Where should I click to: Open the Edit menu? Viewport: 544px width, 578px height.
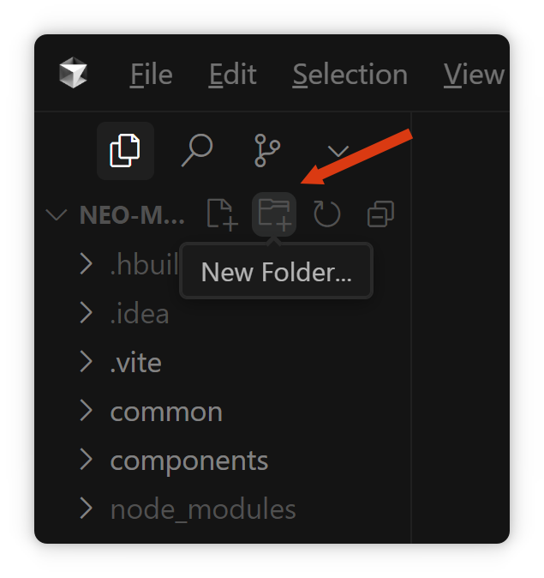coord(233,75)
